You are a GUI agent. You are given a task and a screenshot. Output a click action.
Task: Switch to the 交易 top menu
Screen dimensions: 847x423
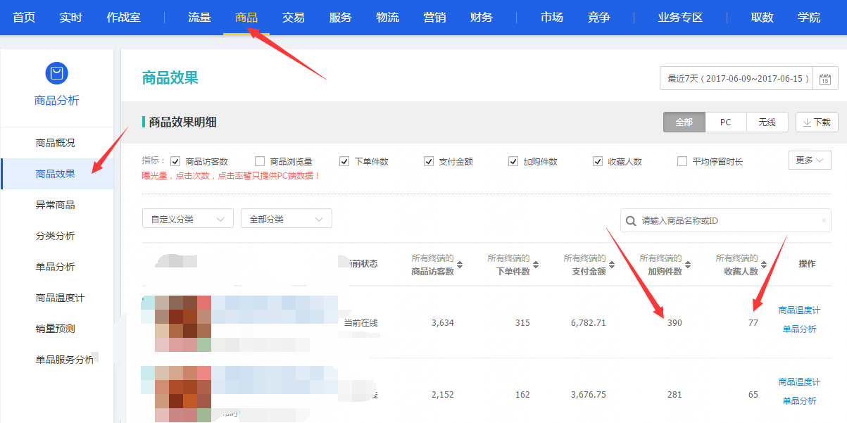click(293, 17)
